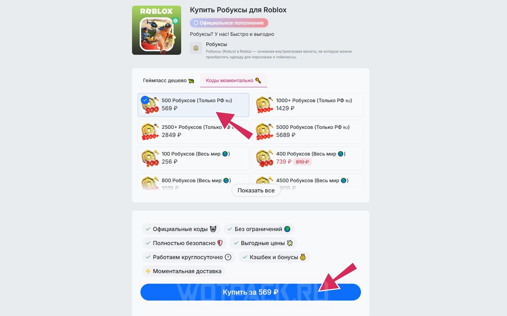Click the 1000+ Robux coin icon

click(264, 105)
